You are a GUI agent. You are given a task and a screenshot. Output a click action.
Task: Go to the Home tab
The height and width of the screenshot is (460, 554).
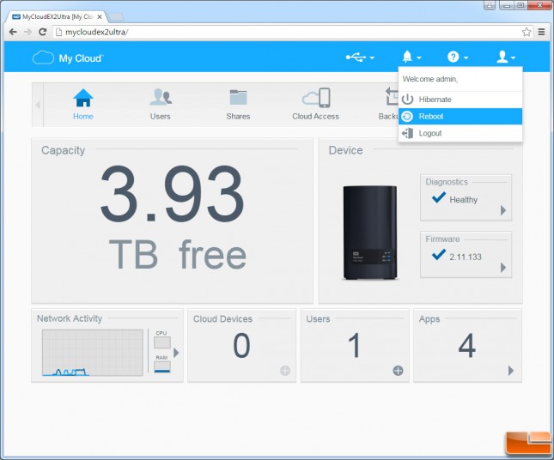[x=83, y=105]
